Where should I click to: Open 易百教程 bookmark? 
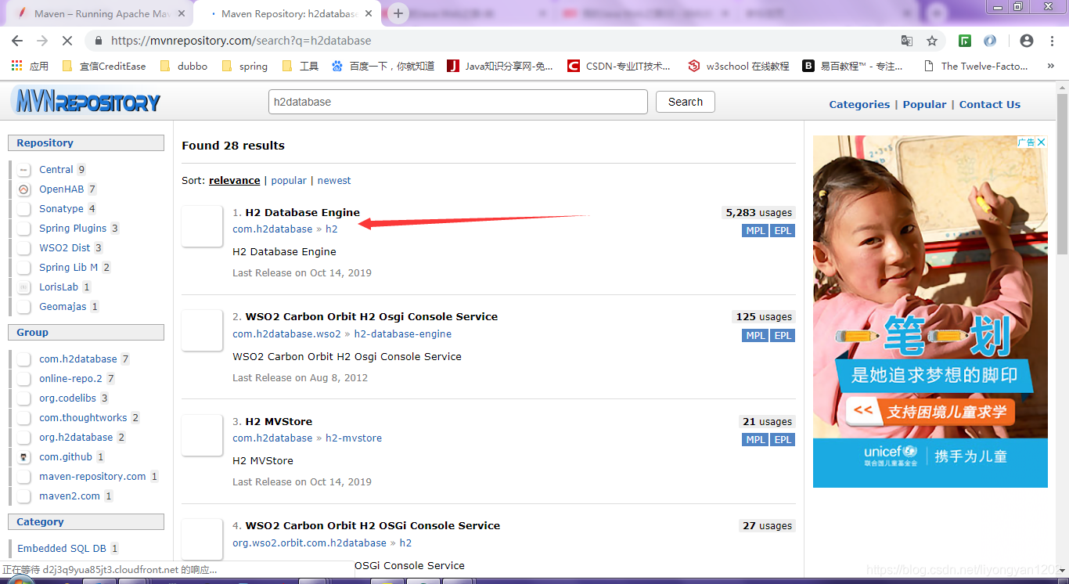pos(853,67)
